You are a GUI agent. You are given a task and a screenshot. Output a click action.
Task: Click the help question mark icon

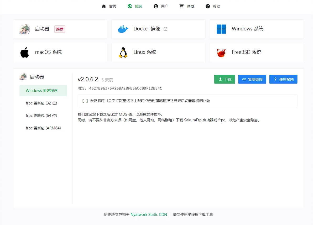(x=208, y=6)
